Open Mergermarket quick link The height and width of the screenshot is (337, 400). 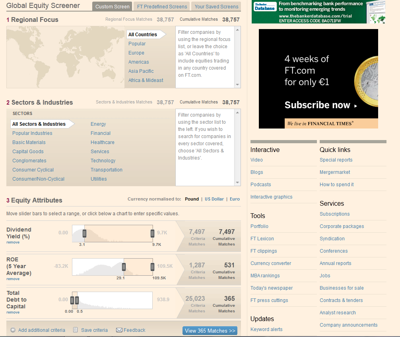(335, 172)
